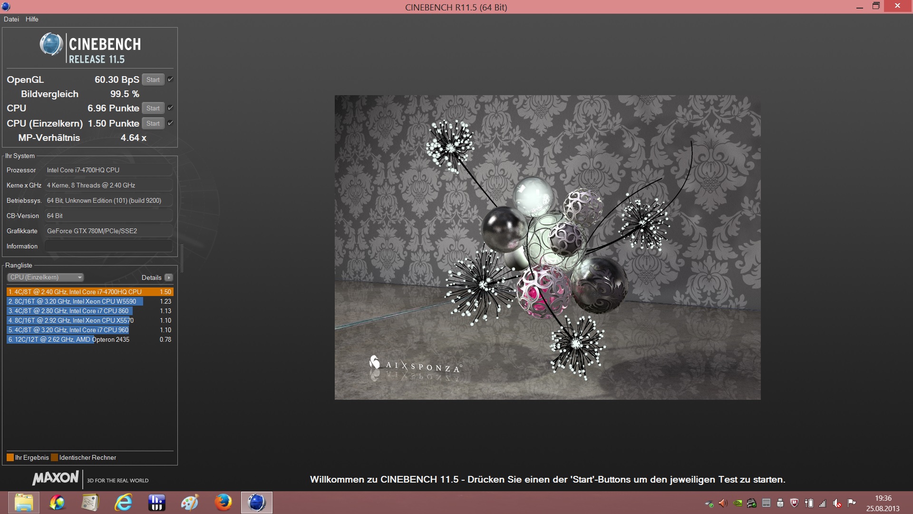Open the Hilfe menu
Screen dimensions: 913x514
click(32, 19)
